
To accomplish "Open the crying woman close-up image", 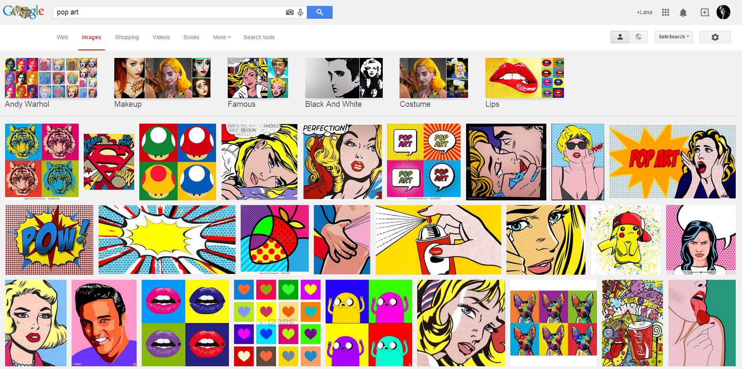I will pyautogui.click(x=546, y=240).
